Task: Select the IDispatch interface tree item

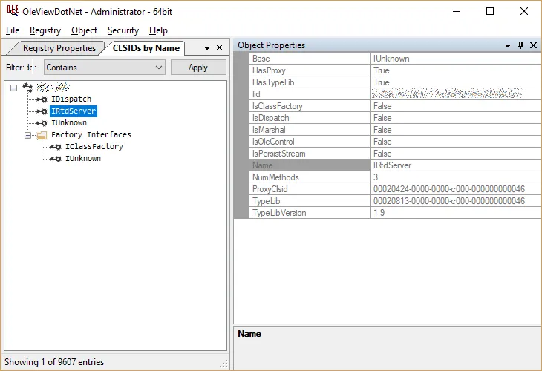Action: 71,99
